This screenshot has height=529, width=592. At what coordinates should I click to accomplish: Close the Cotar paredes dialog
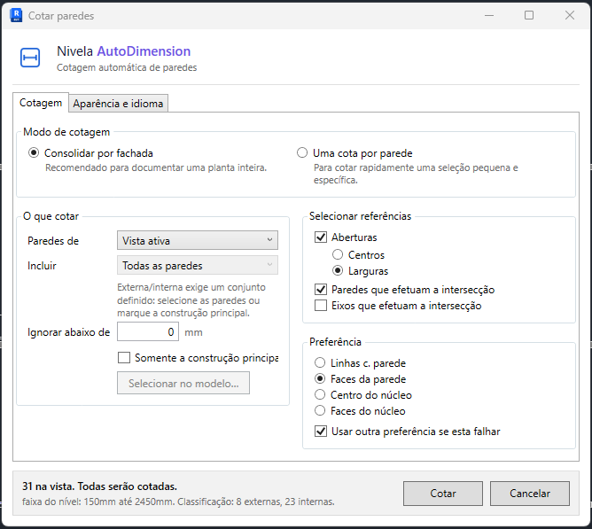tap(570, 15)
